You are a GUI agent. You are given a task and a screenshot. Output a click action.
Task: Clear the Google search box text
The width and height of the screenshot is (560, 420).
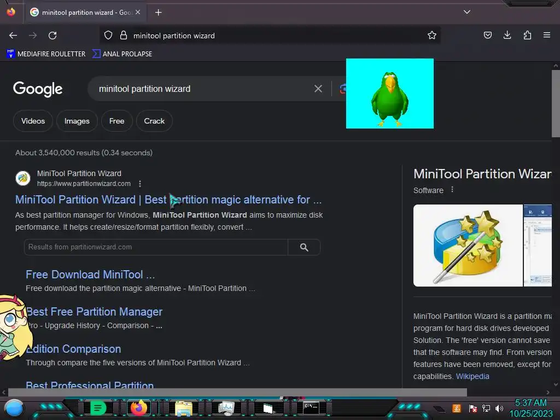[x=318, y=89]
